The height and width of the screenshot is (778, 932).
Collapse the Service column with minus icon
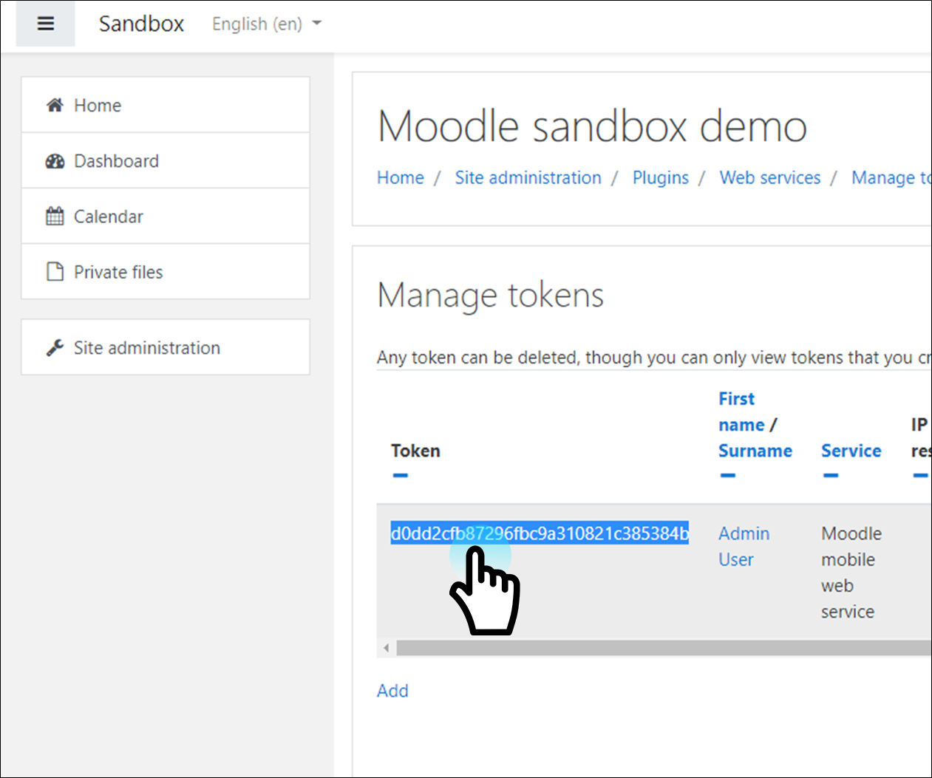831,475
